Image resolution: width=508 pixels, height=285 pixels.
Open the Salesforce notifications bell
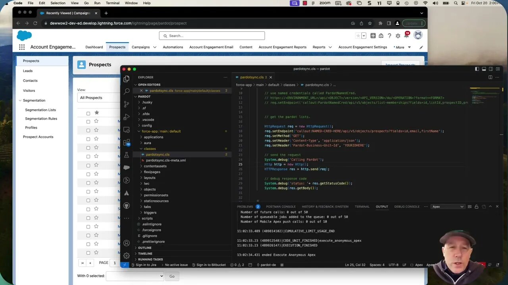click(x=406, y=36)
